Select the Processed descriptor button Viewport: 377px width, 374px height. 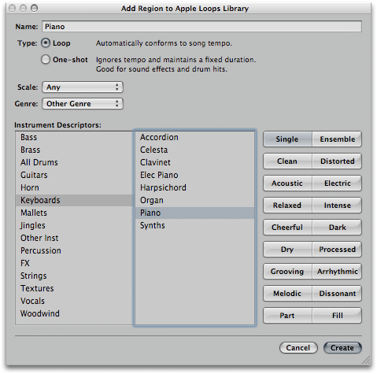[337, 250]
